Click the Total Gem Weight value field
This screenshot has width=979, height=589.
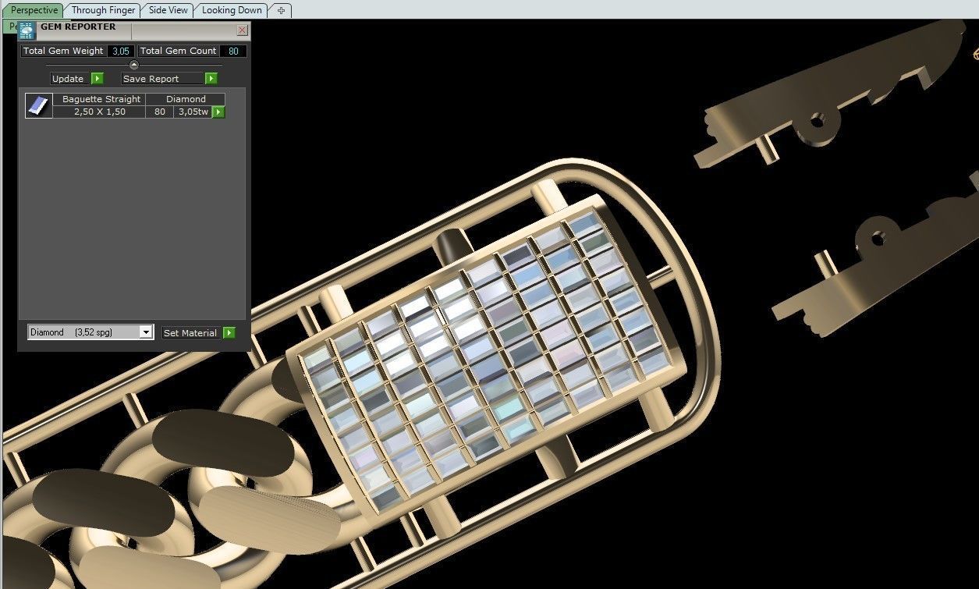pos(120,51)
